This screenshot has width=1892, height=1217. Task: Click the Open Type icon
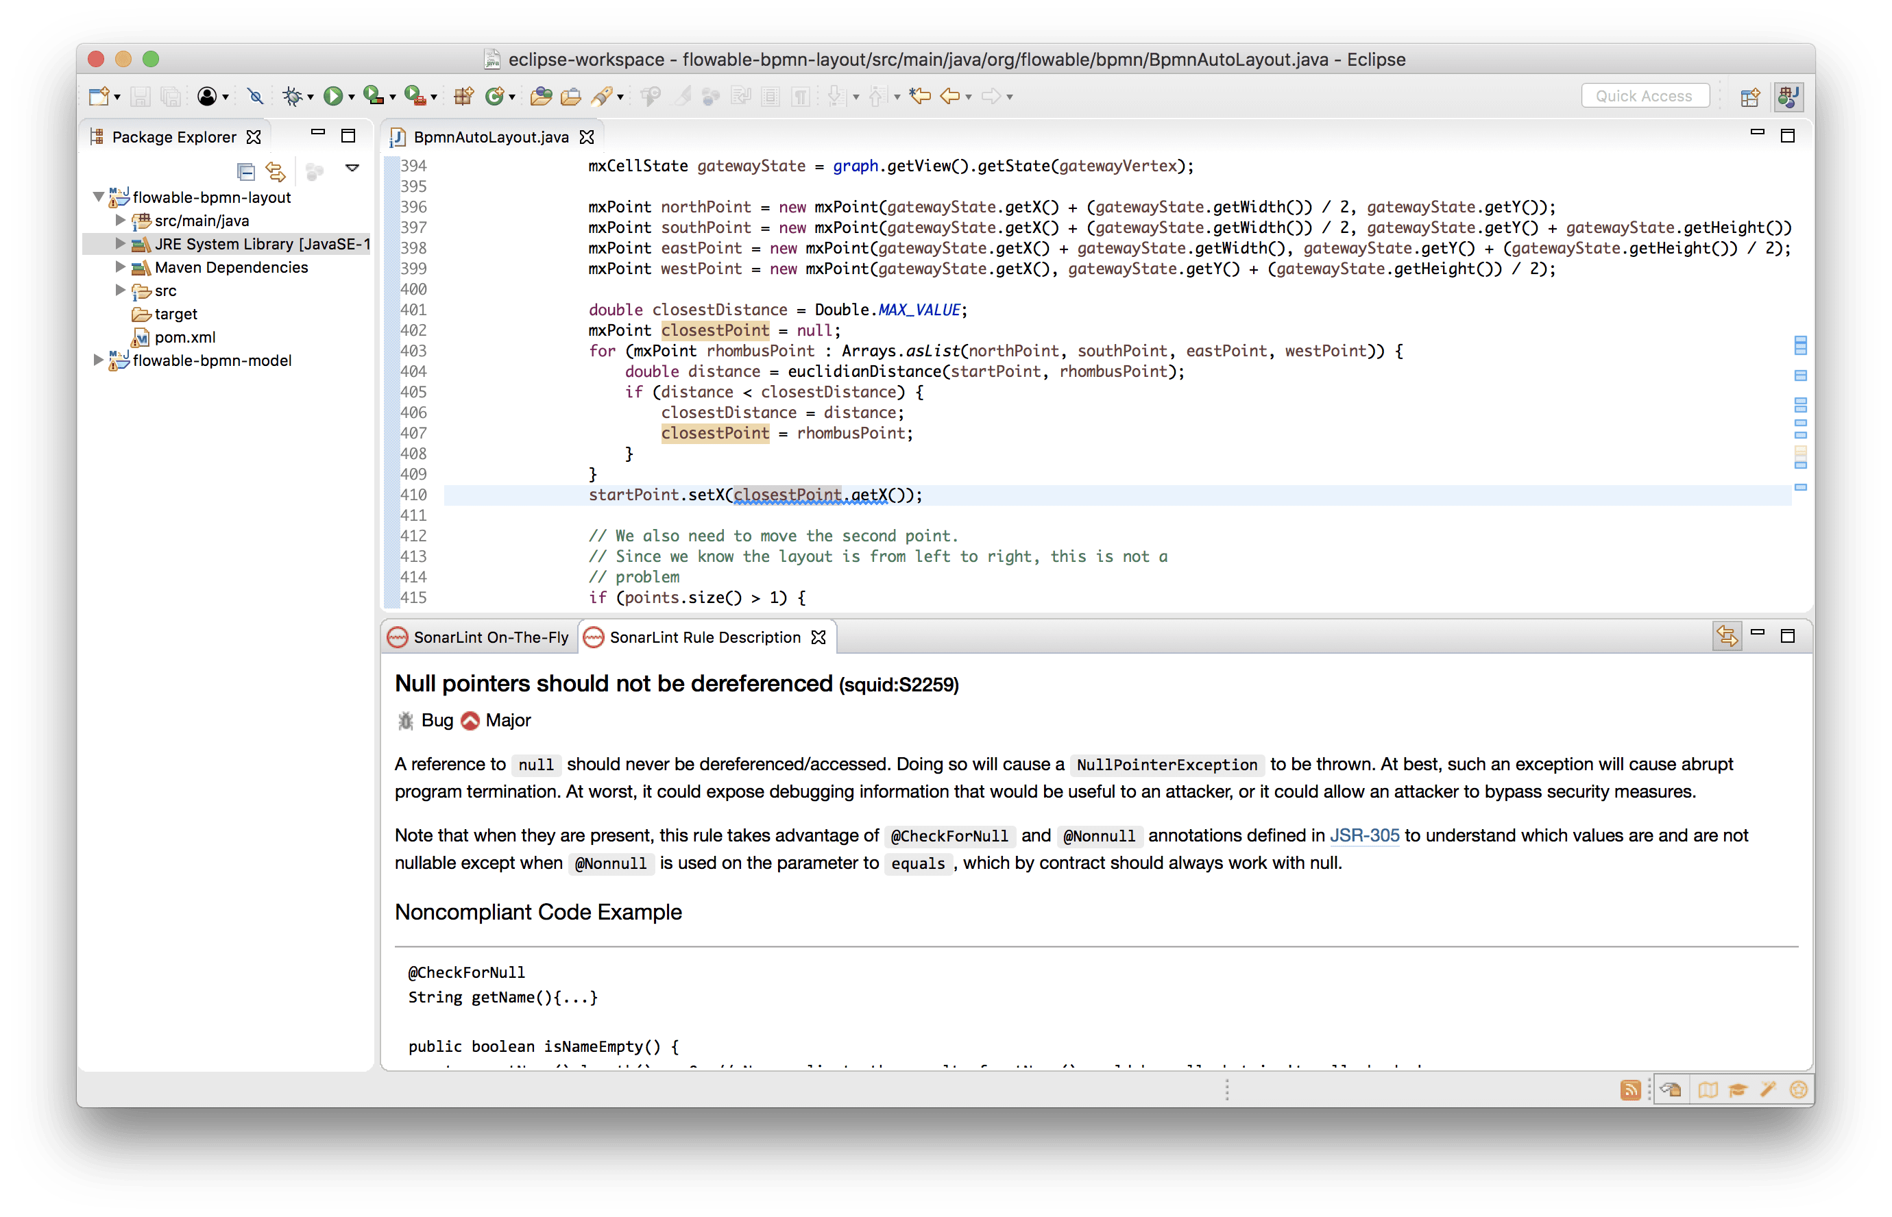(x=542, y=97)
